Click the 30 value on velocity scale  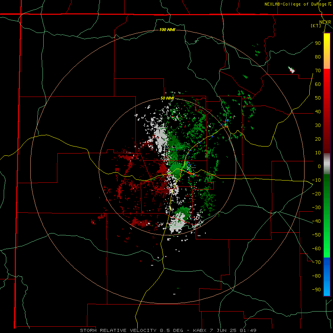tap(318, 125)
